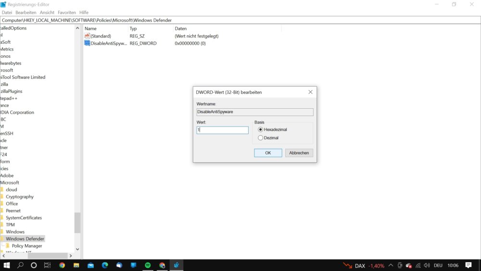Select the (Standard) value entry
Screen dimensions: 481x271
click(x=101, y=36)
